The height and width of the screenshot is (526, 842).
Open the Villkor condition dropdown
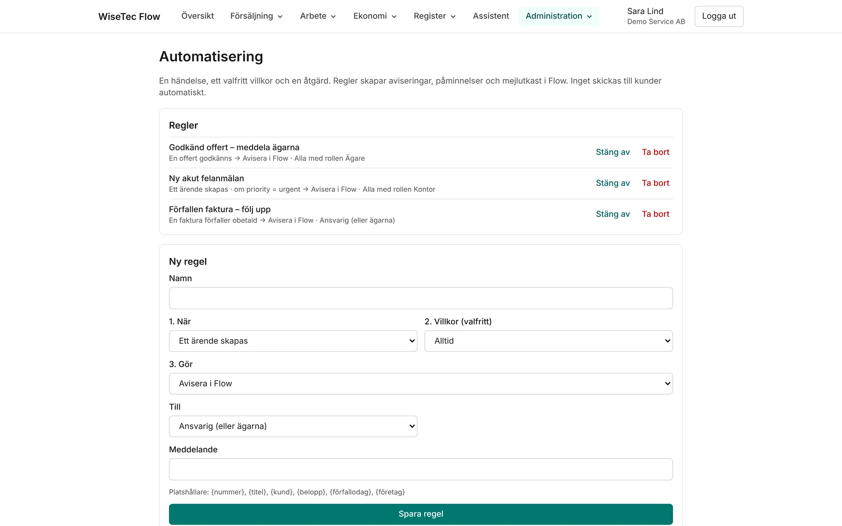coord(548,341)
